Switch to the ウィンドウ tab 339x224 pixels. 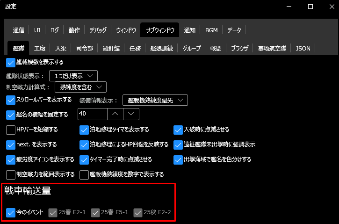(x=126, y=30)
